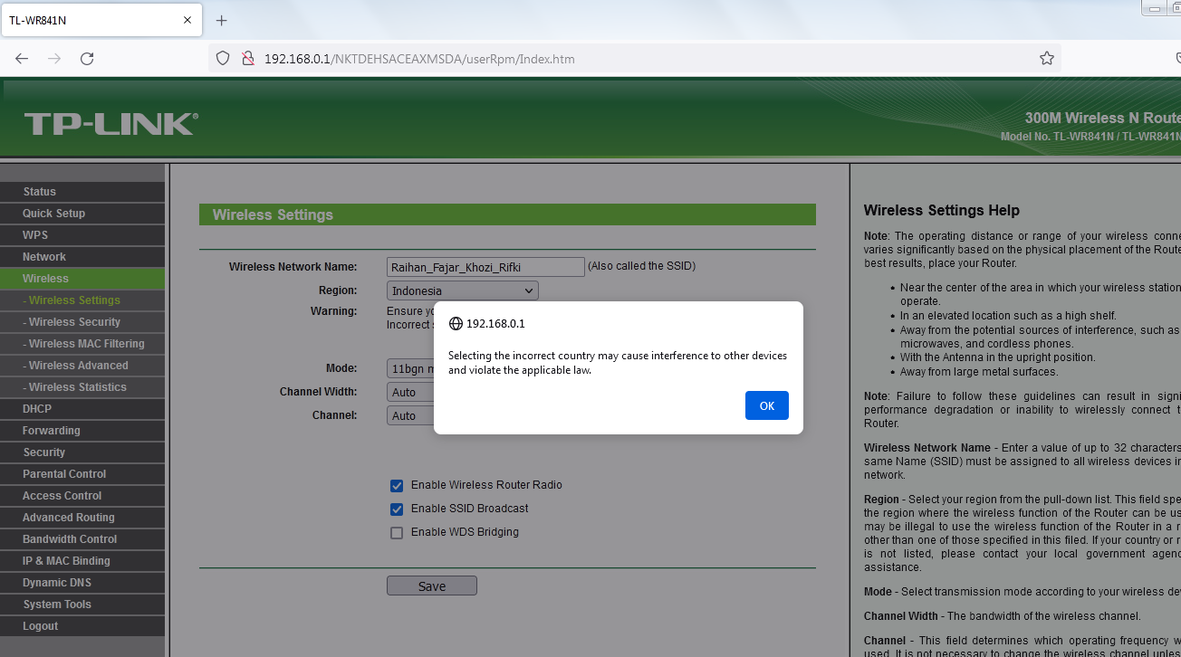Select the TL-WR841N browser tab
This screenshot has width=1181, height=657.
[101, 20]
